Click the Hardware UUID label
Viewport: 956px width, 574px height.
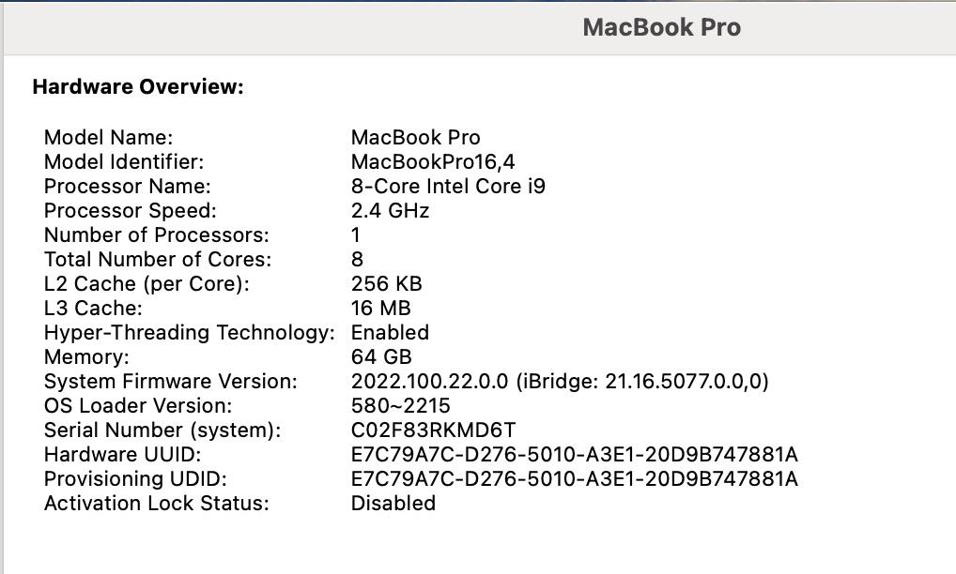click(123, 455)
